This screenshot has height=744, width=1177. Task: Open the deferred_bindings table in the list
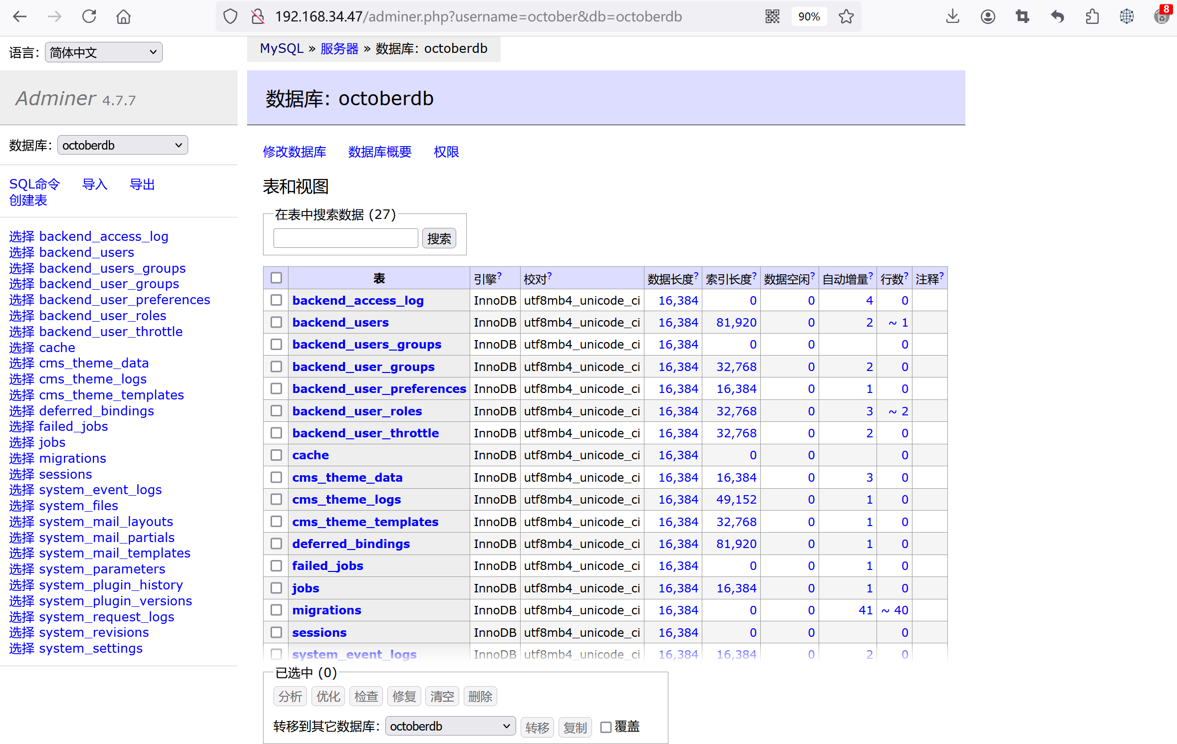pyautogui.click(x=351, y=544)
